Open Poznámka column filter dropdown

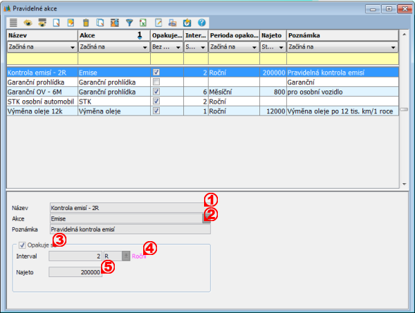tap(394, 48)
